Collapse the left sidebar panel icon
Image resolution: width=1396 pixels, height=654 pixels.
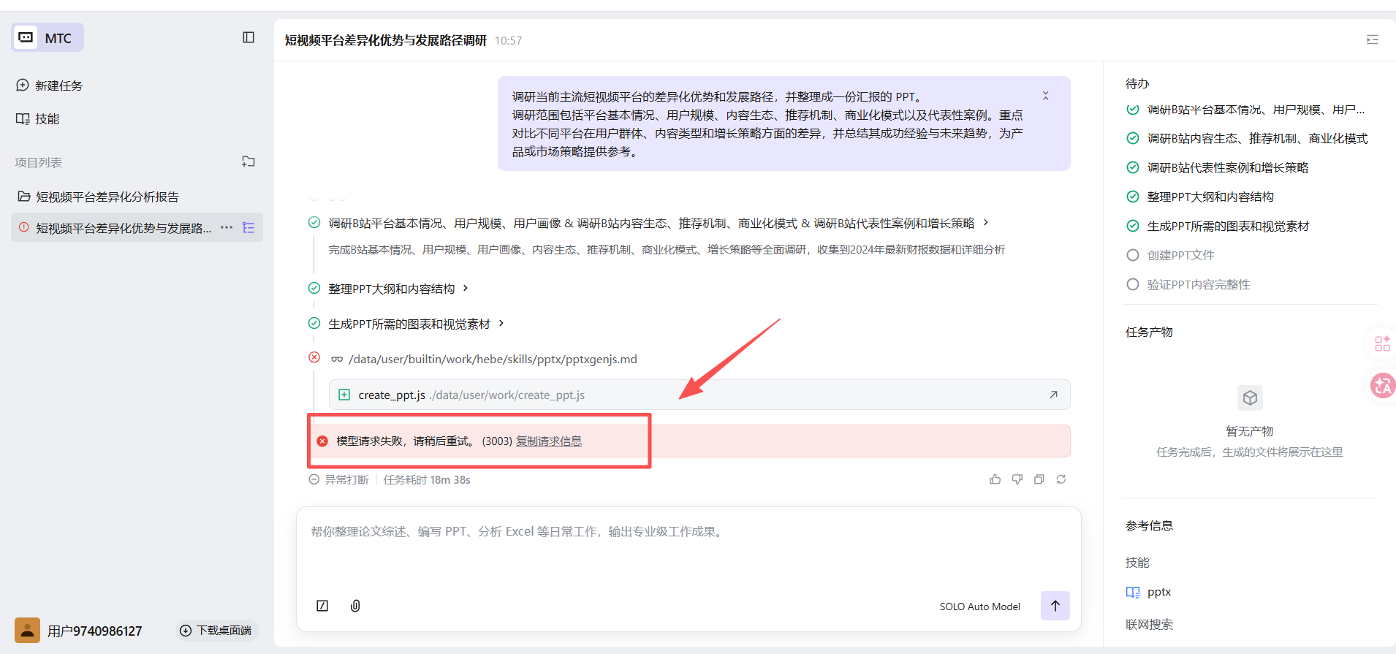pyautogui.click(x=249, y=37)
